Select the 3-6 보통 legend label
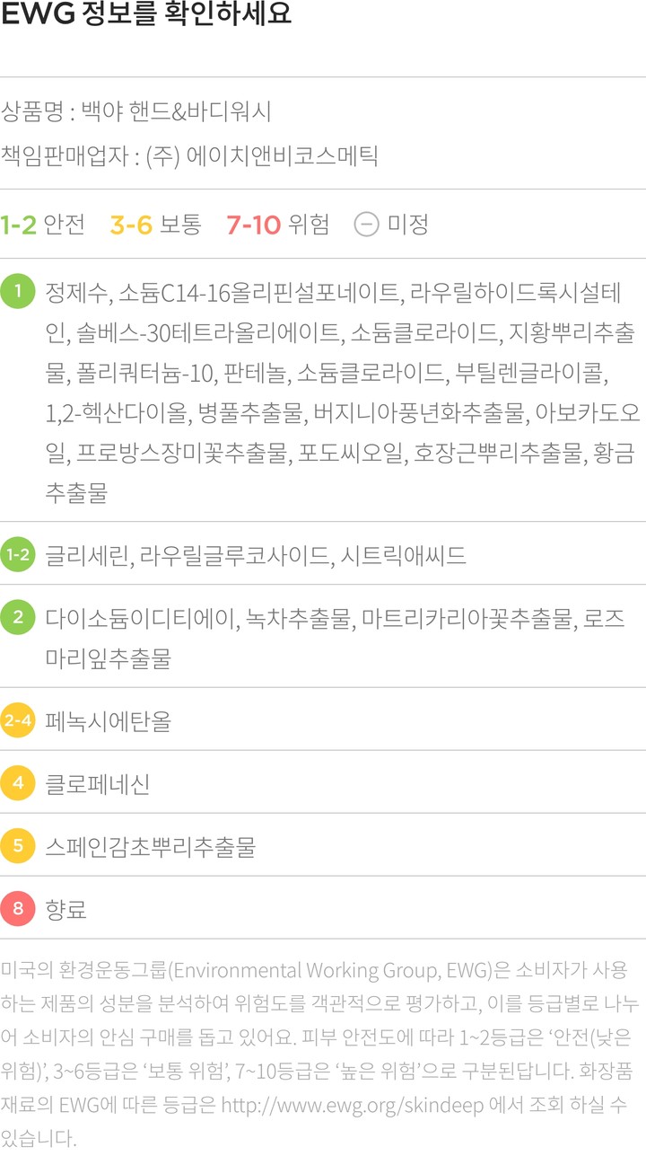 155,224
